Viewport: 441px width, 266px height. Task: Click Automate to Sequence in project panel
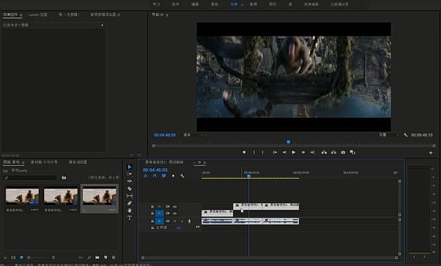[x=81, y=257]
